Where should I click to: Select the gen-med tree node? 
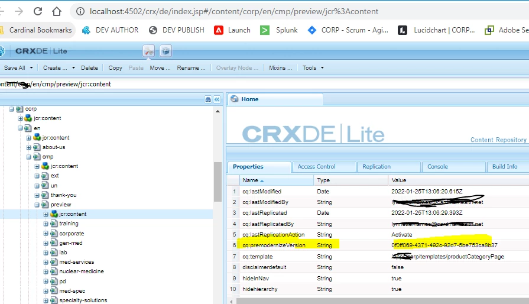[71, 243]
